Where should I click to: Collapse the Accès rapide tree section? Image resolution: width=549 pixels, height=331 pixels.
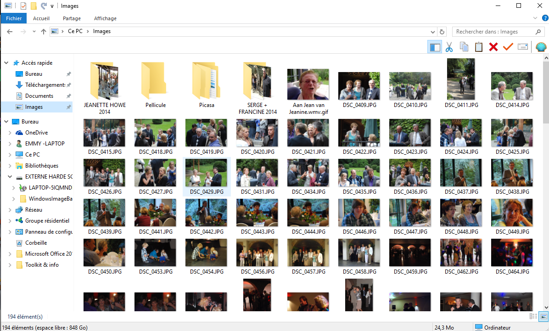click(x=6, y=63)
